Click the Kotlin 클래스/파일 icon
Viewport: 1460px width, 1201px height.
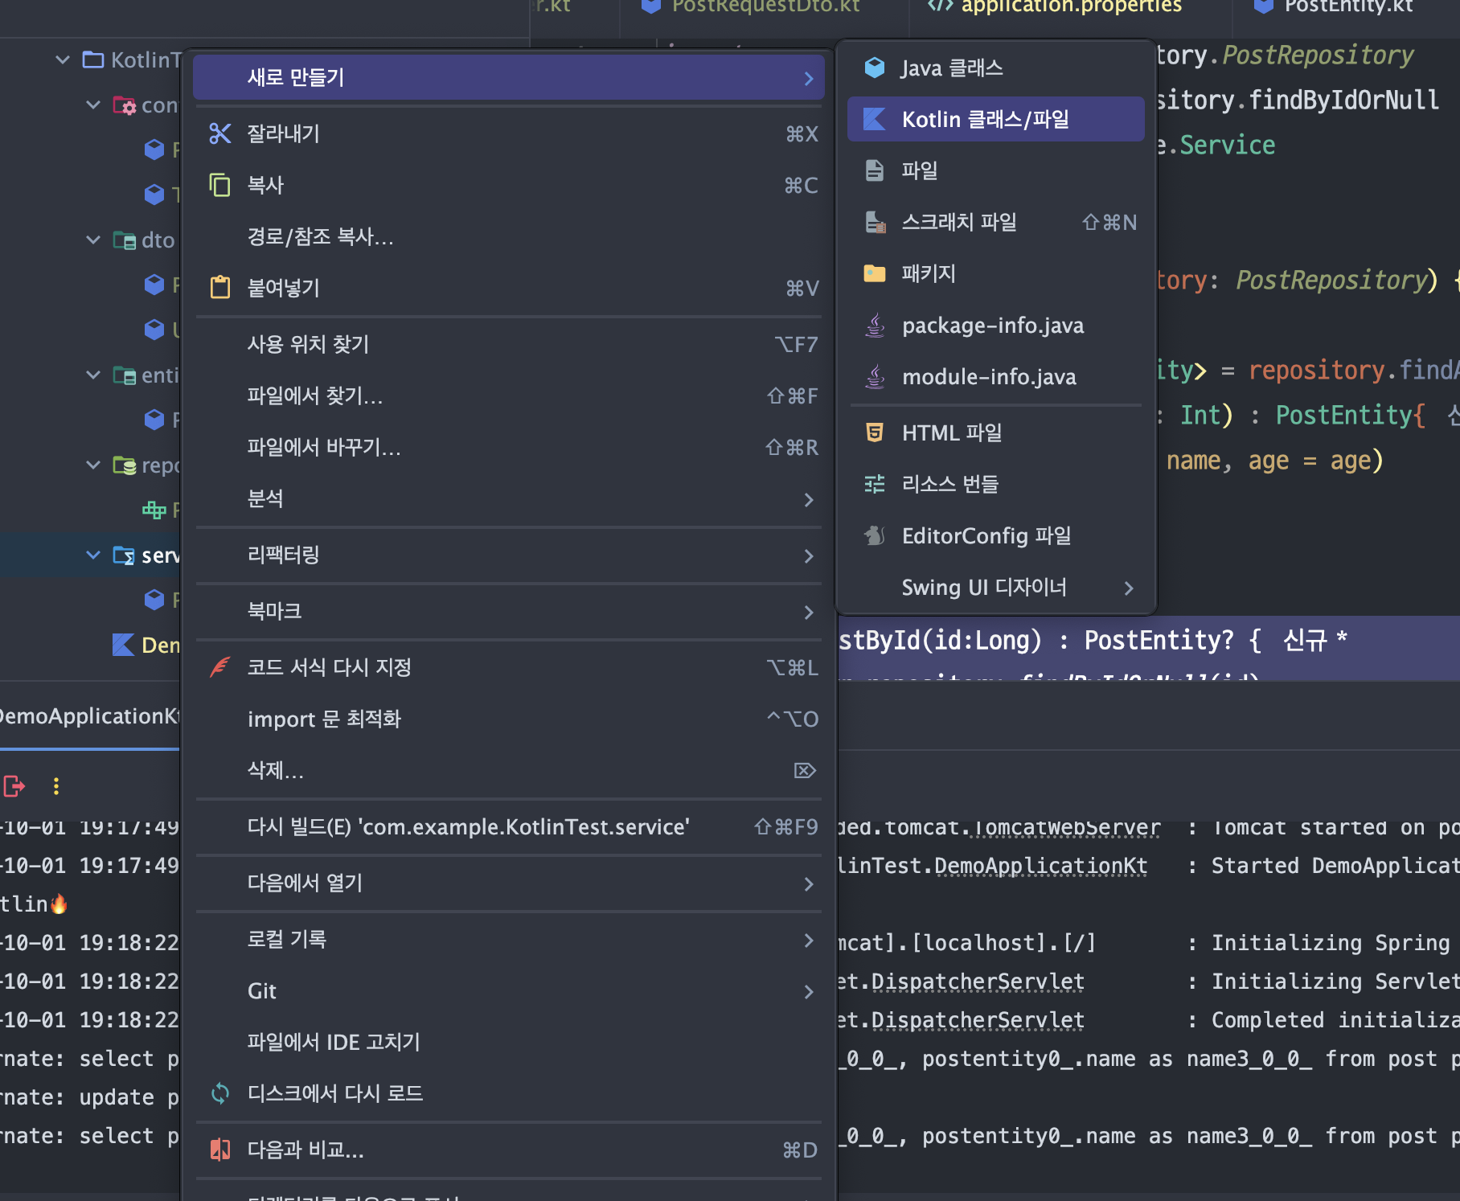(x=874, y=119)
